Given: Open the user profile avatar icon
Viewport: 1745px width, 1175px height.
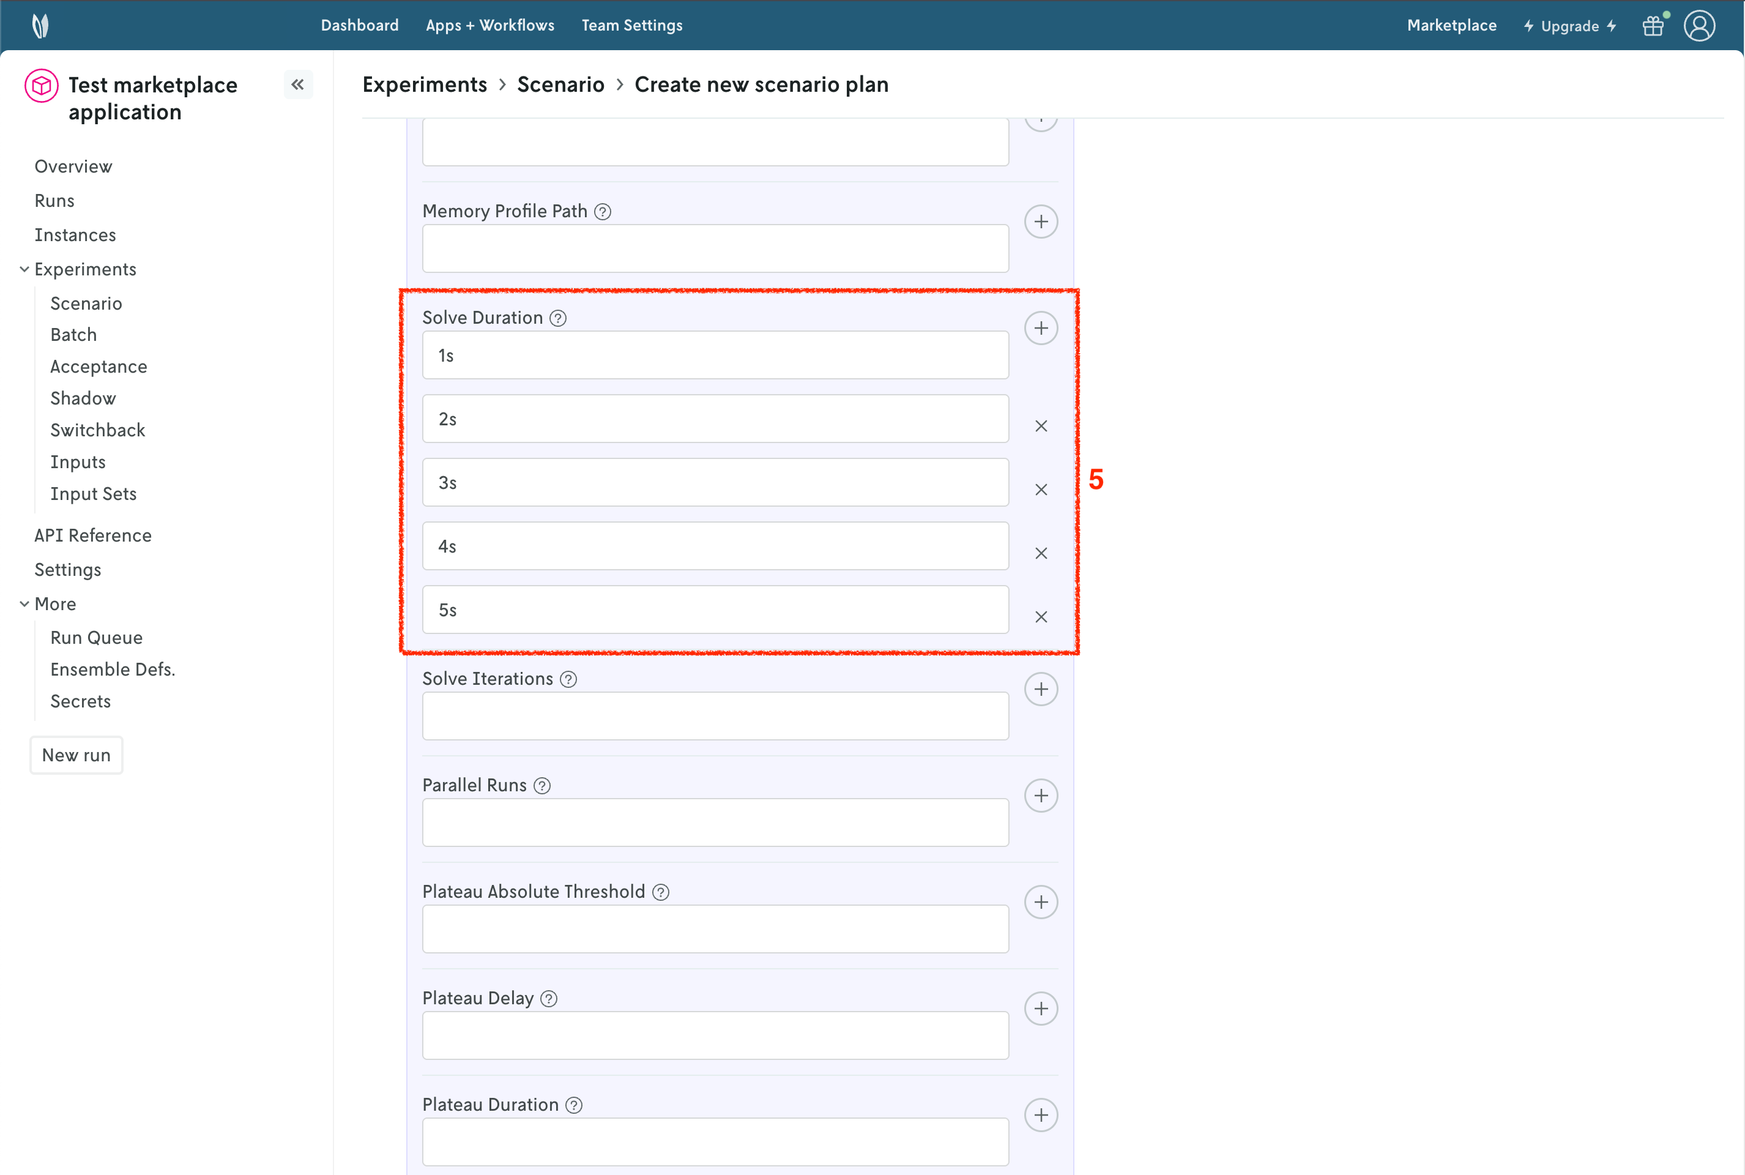Looking at the screenshot, I should click(1699, 26).
